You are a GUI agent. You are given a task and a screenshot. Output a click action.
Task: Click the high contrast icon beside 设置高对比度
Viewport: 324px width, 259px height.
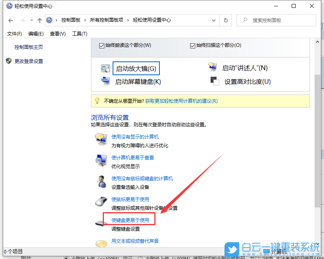(x=215, y=81)
